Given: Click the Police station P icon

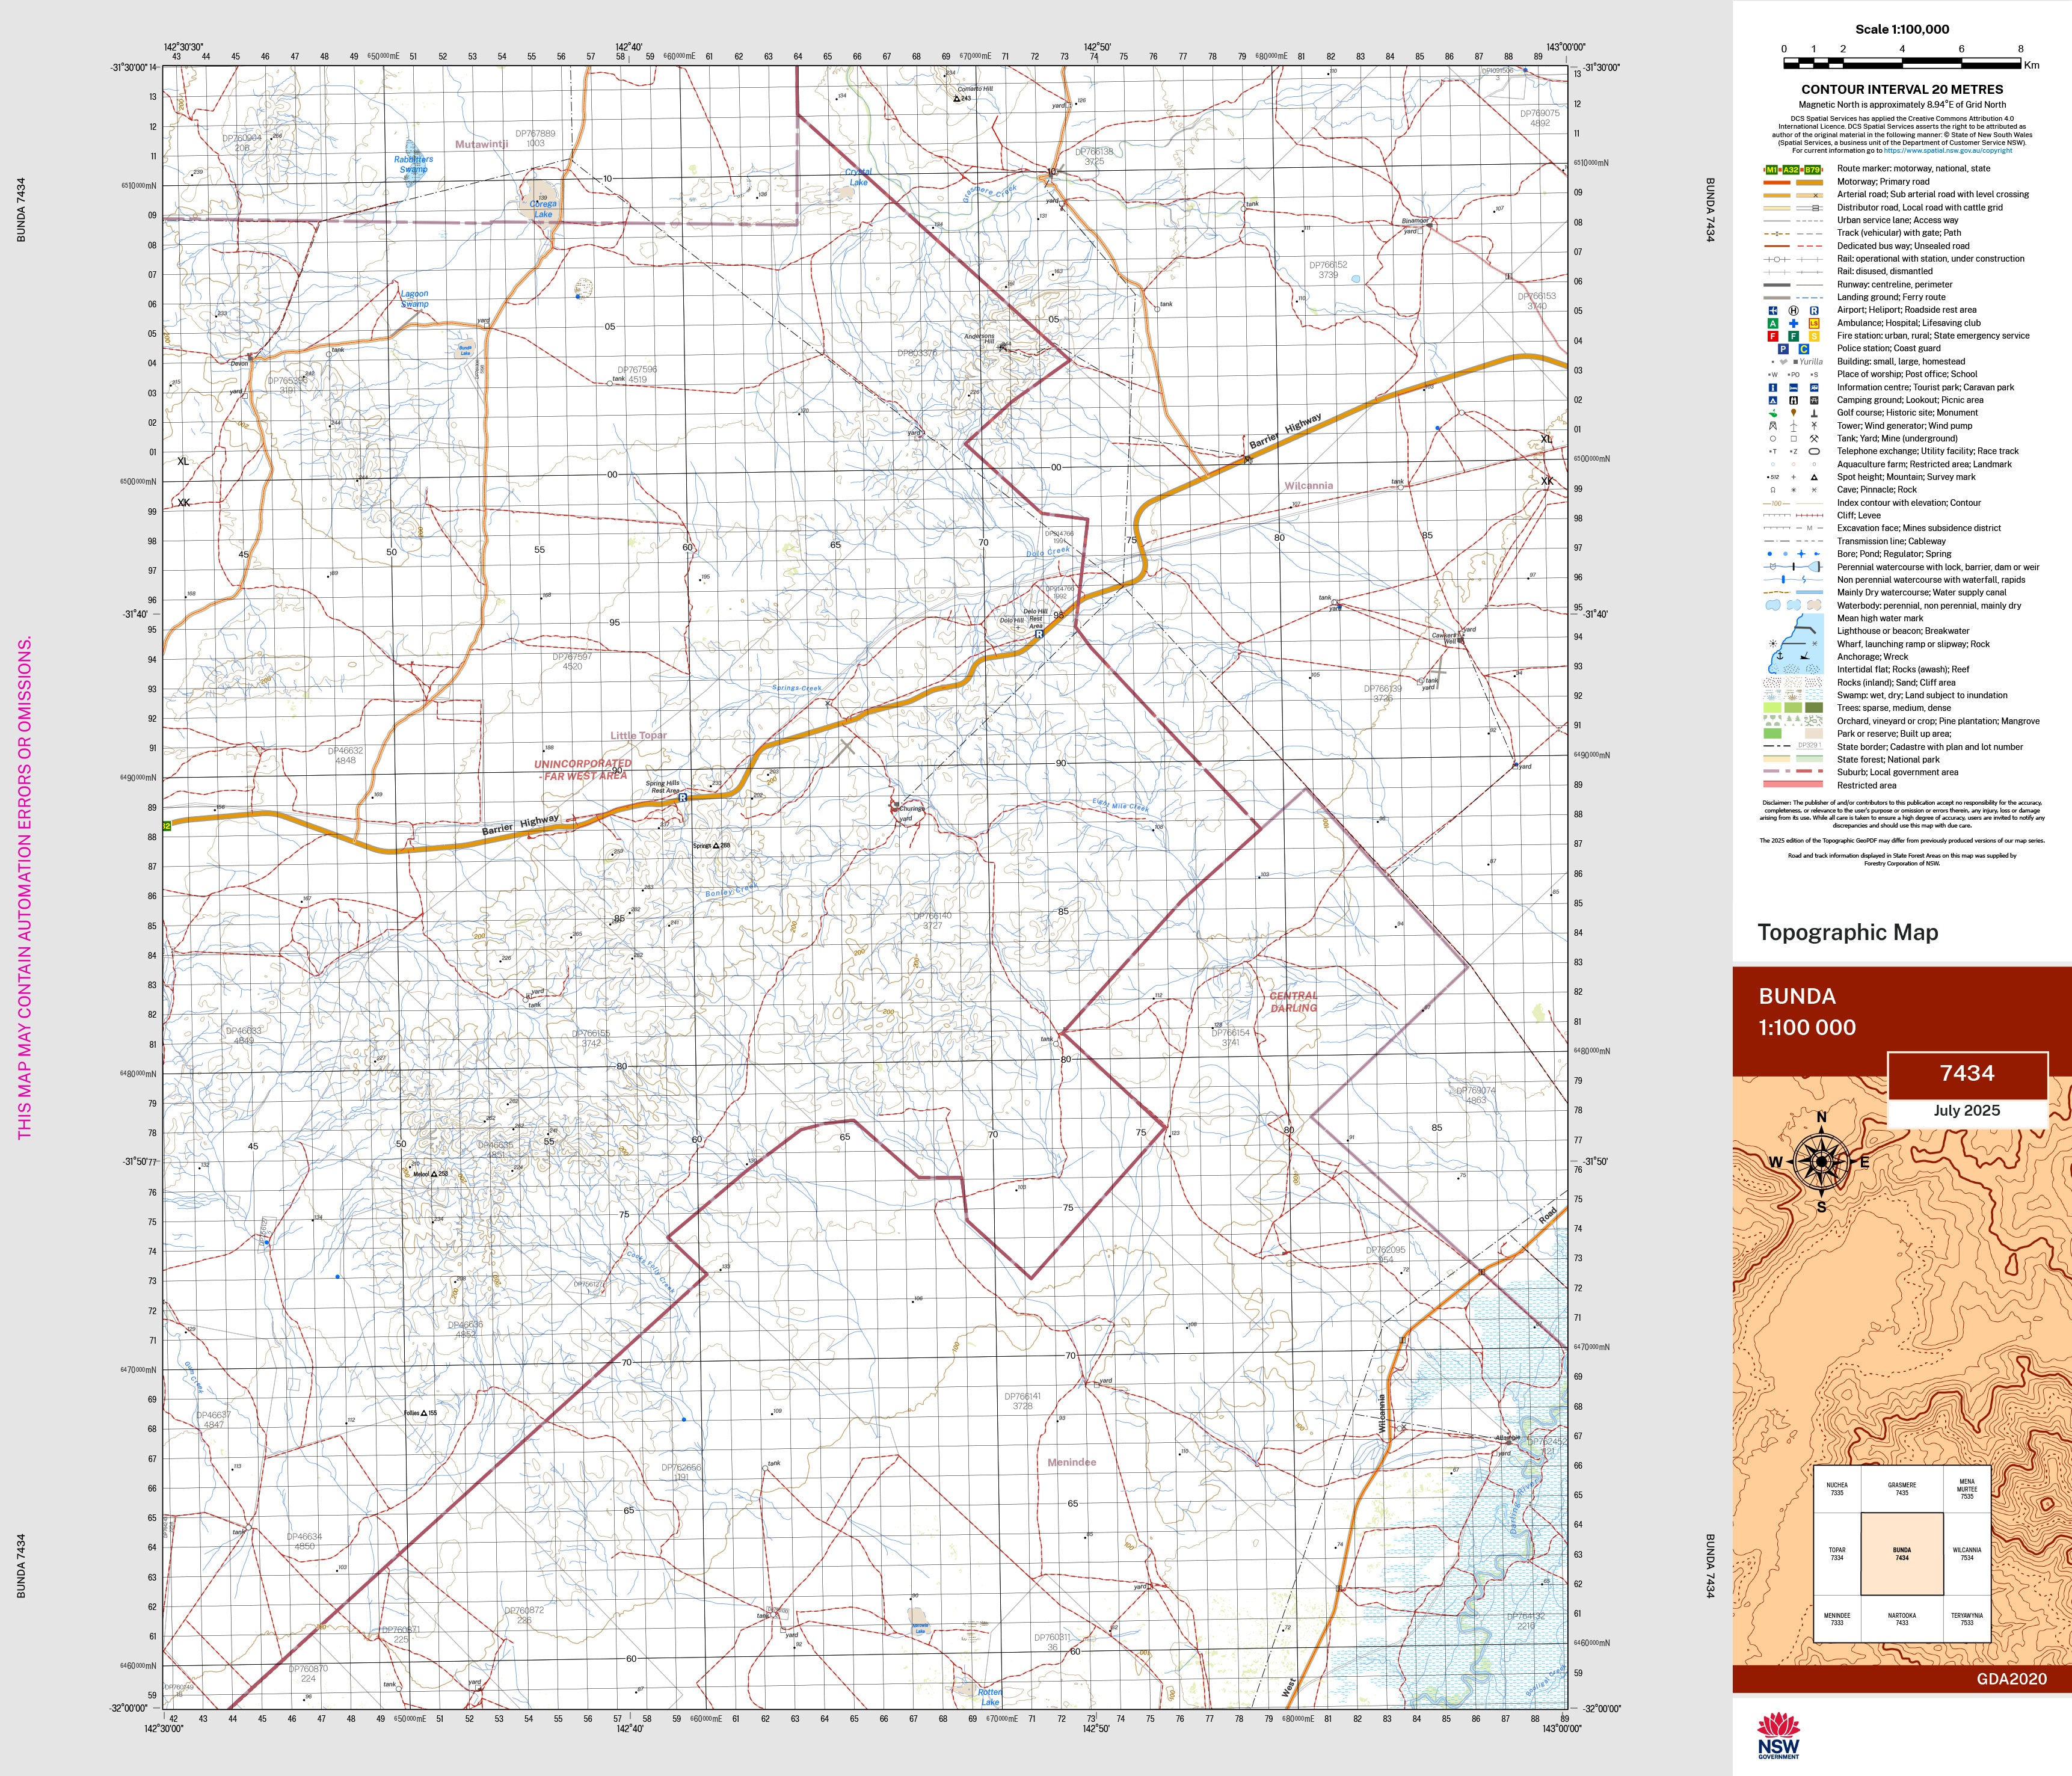Looking at the screenshot, I should [x=1783, y=349].
